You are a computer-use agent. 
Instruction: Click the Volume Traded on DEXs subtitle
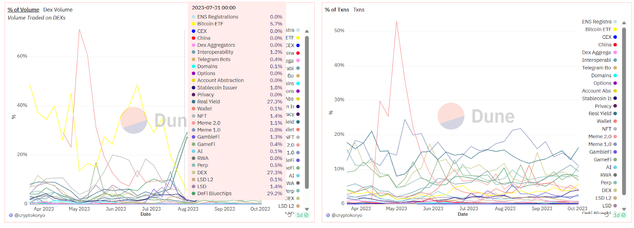click(36, 18)
